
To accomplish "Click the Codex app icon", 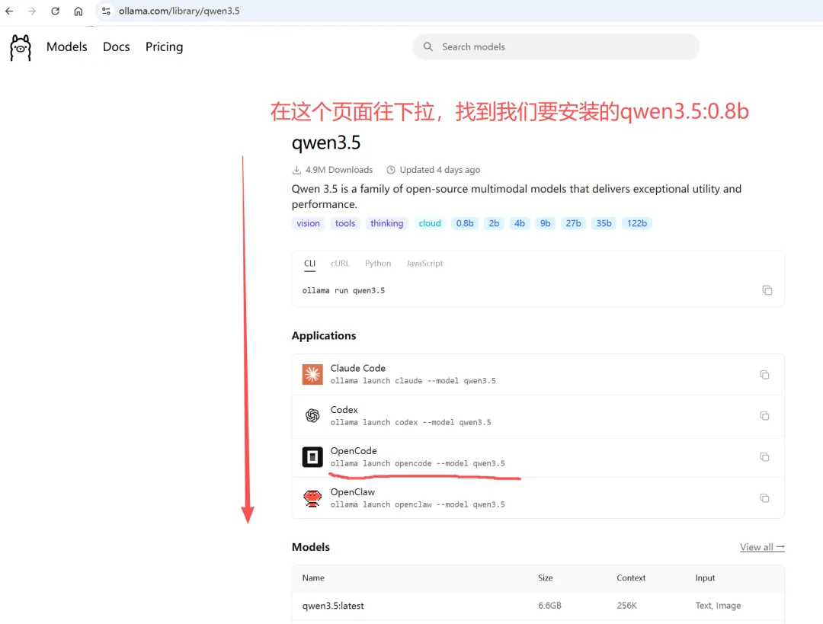I will click(312, 416).
